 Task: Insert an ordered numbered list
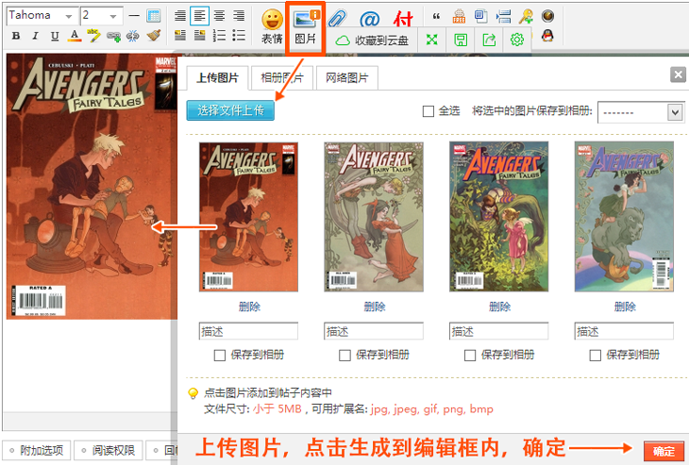219,35
